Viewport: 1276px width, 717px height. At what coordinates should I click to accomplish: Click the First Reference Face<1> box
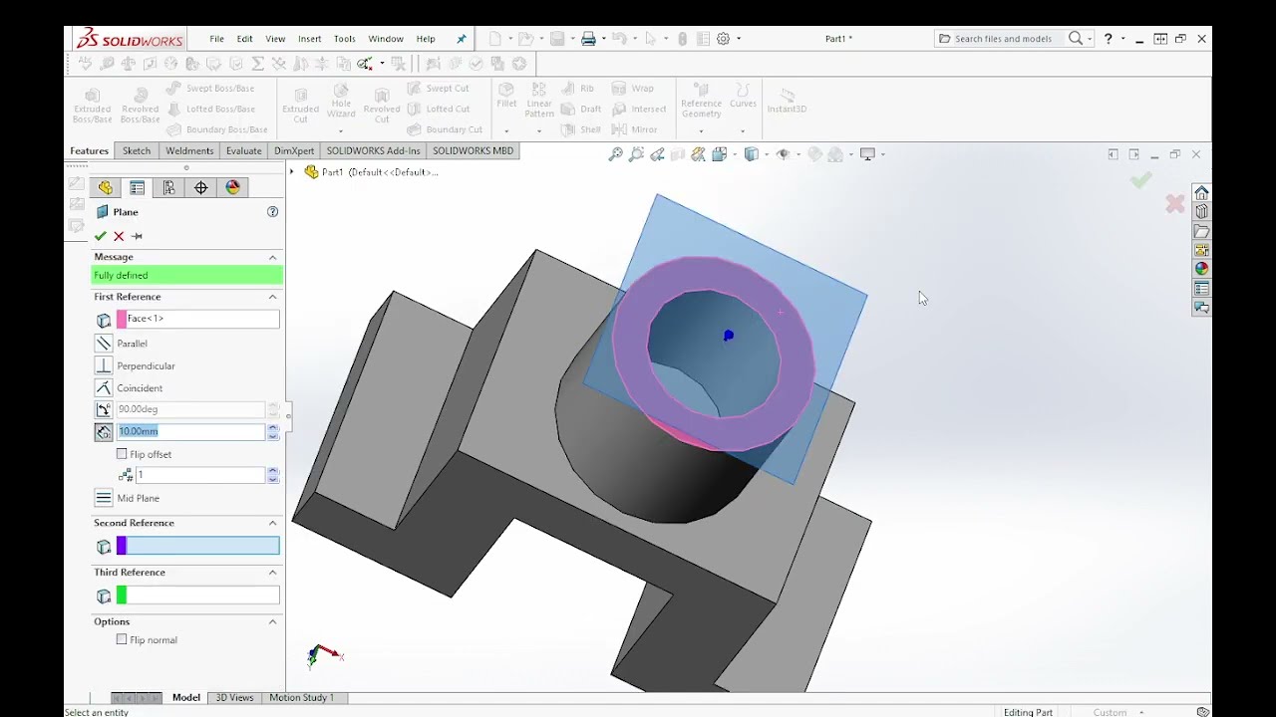pyautogui.click(x=197, y=319)
